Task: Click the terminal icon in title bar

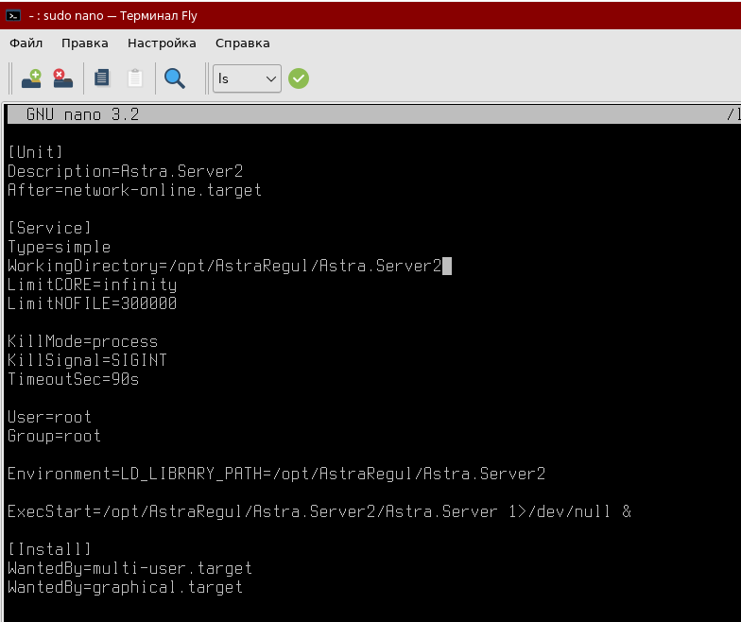Action: 13,16
